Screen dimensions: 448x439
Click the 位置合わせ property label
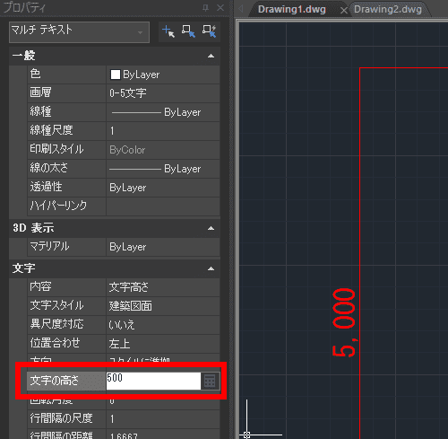pos(55,343)
